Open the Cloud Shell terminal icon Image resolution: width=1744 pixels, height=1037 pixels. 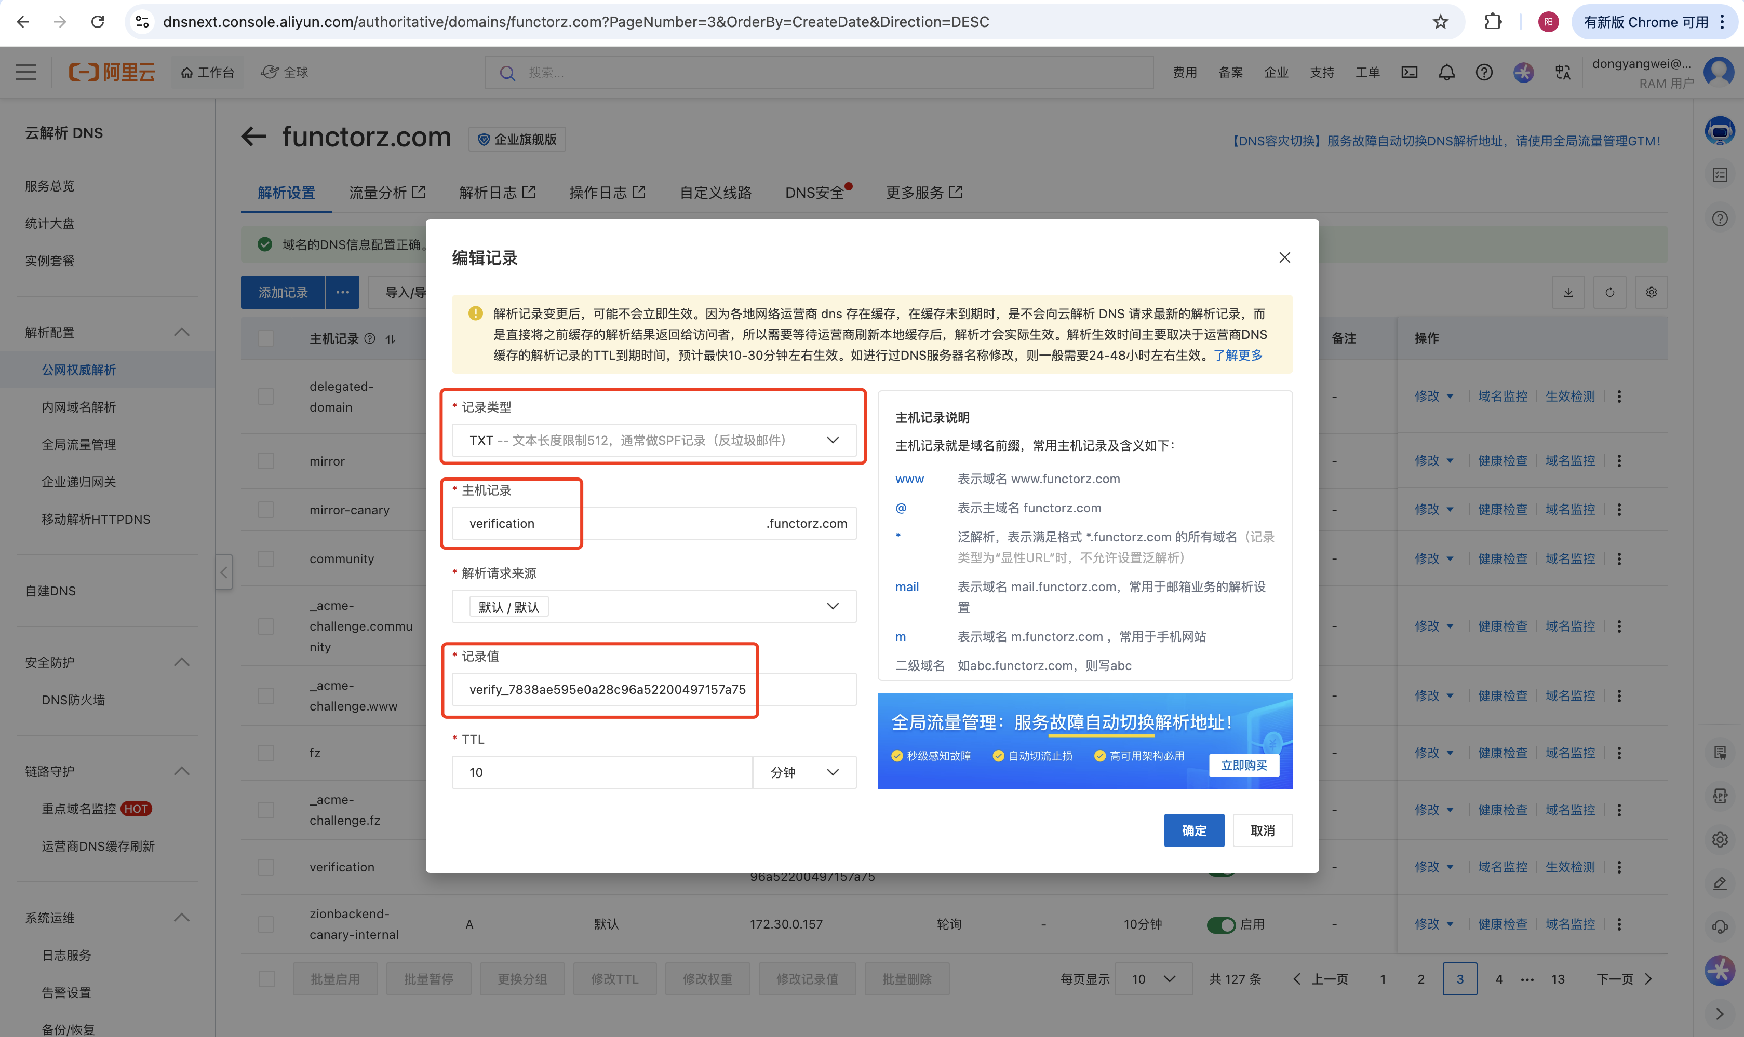pos(1409,72)
